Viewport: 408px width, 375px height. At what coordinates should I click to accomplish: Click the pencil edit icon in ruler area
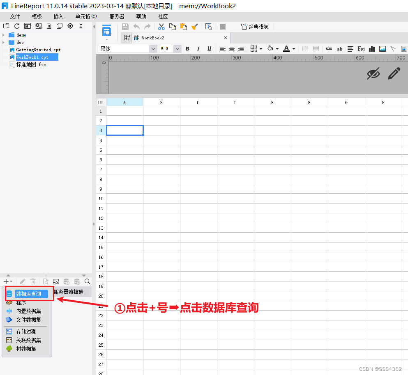[x=394, y=73]
